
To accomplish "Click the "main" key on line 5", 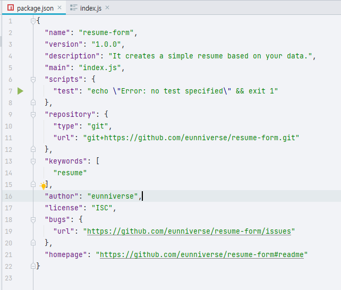I will click(x=57, y=67).
